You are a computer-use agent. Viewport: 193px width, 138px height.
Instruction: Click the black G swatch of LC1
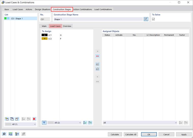tap(44, 35)
